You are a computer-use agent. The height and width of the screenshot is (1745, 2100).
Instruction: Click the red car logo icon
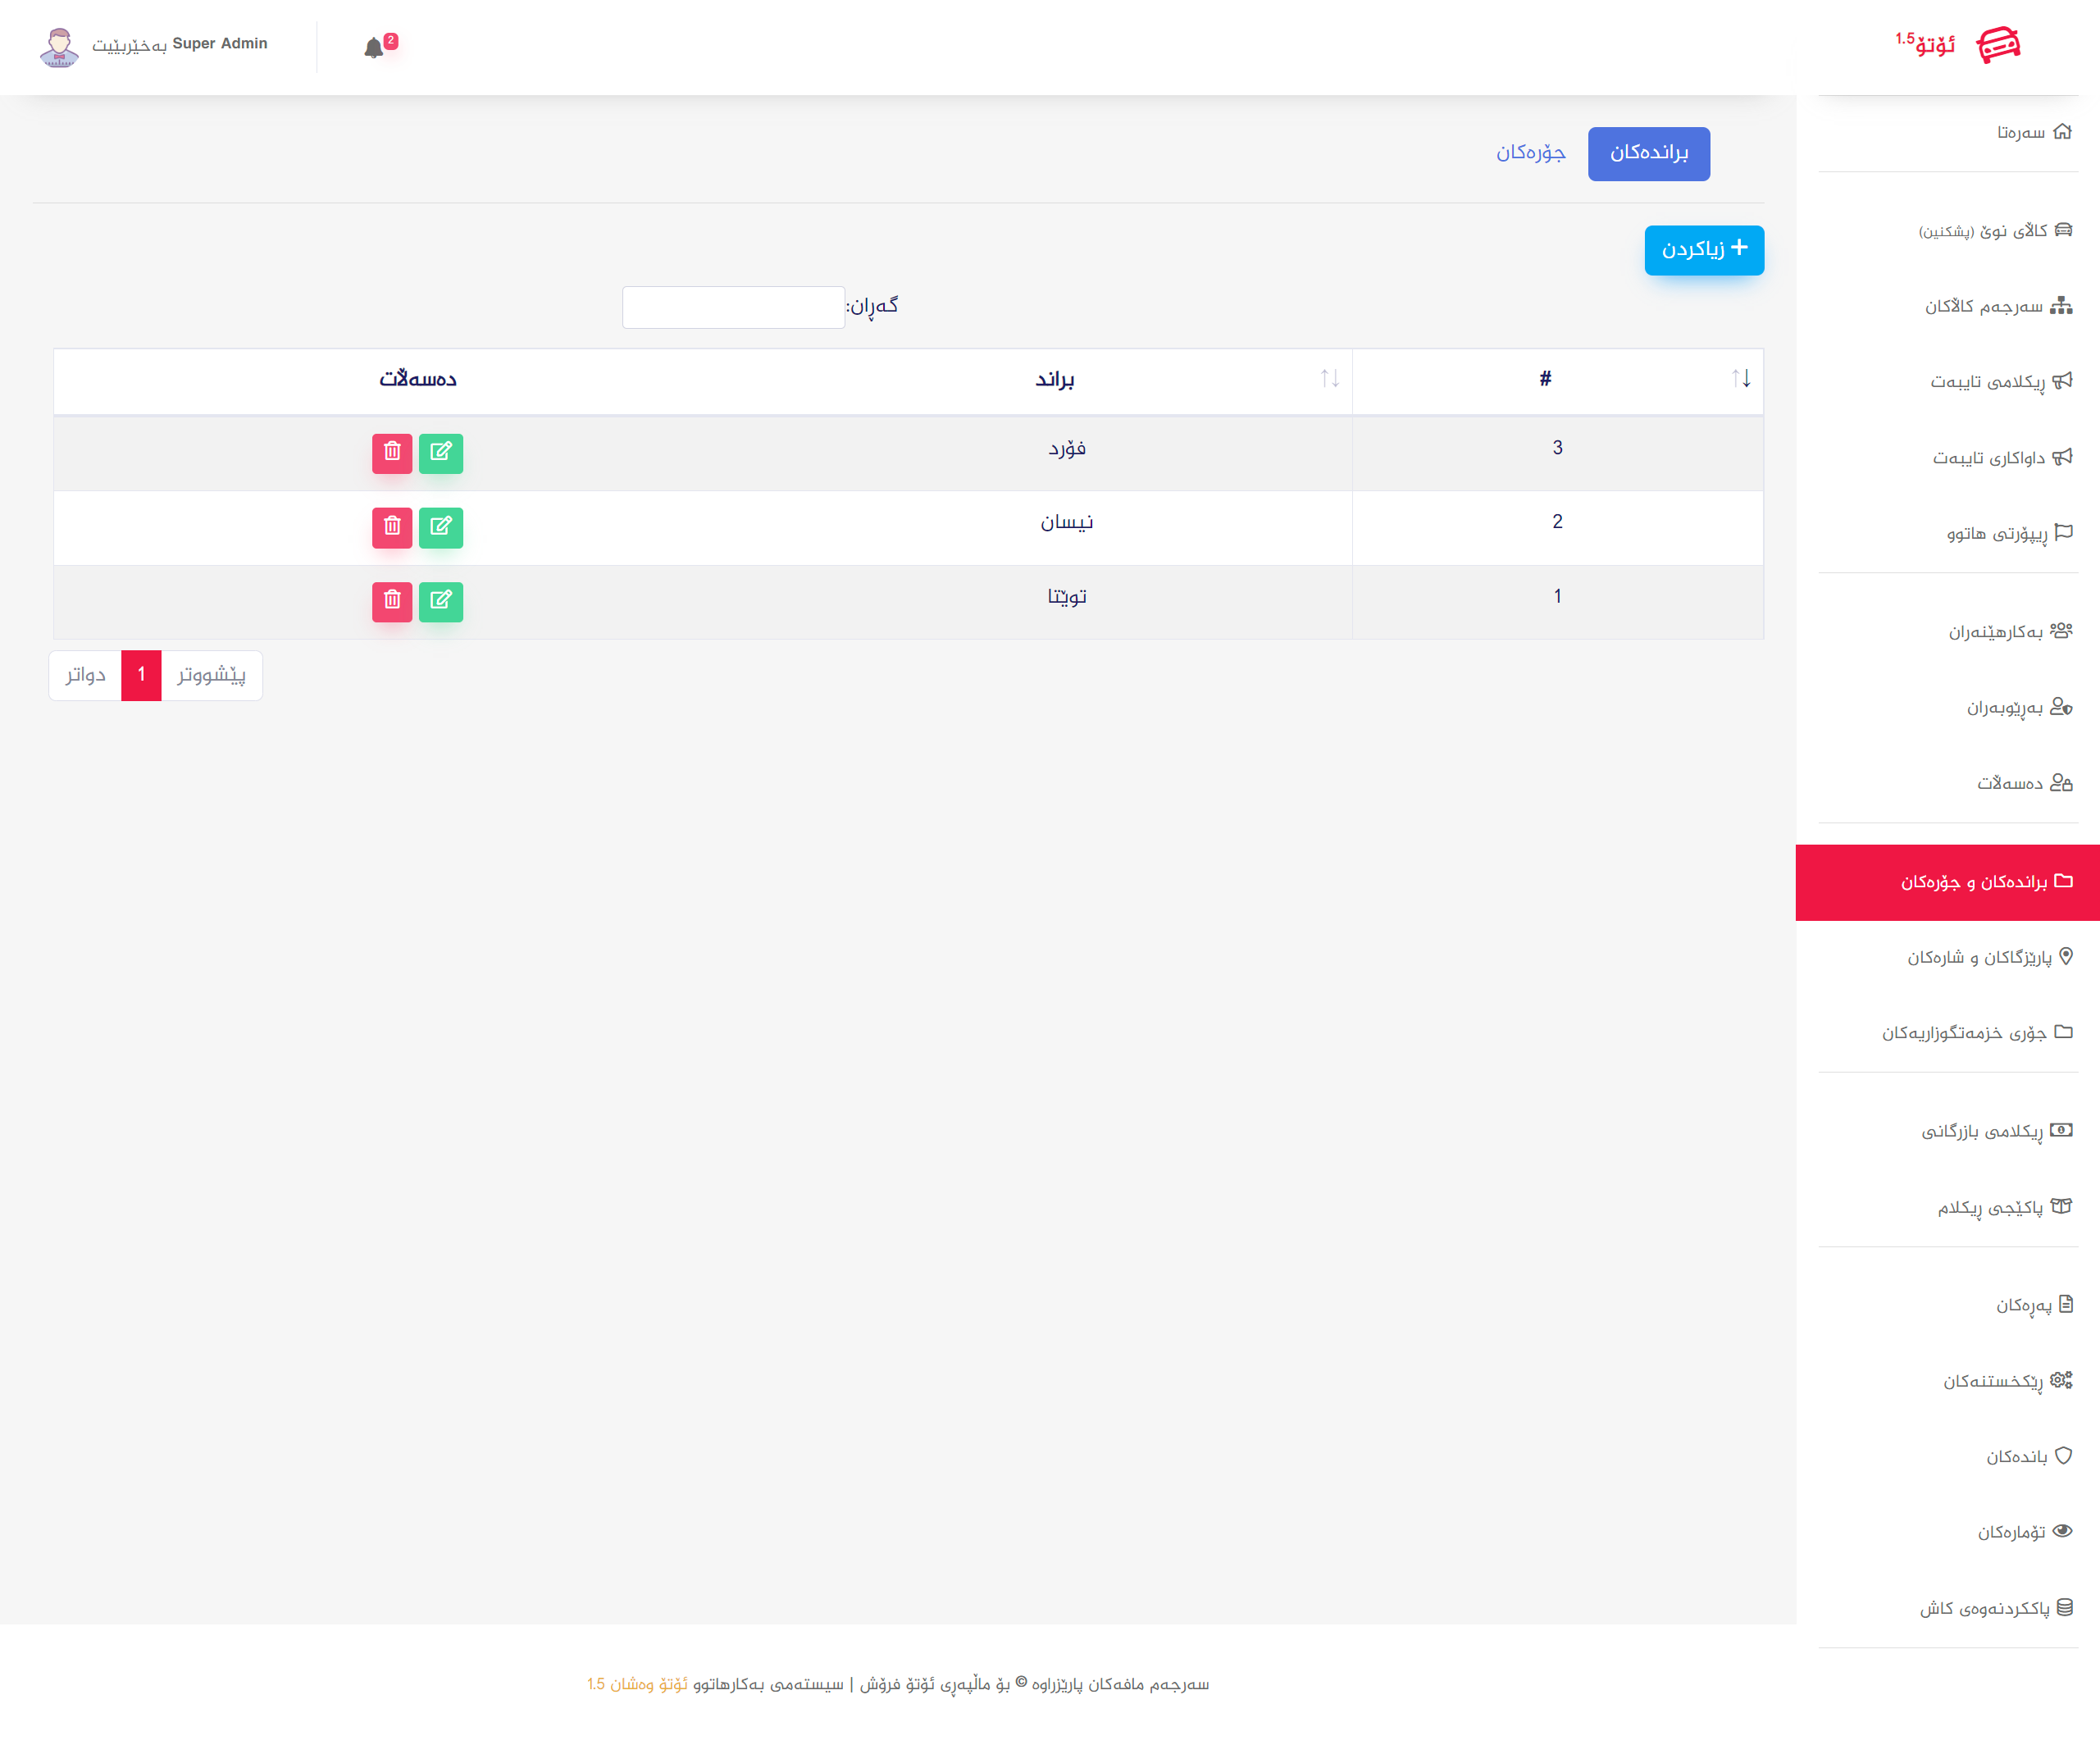[x=1998, y=45]
